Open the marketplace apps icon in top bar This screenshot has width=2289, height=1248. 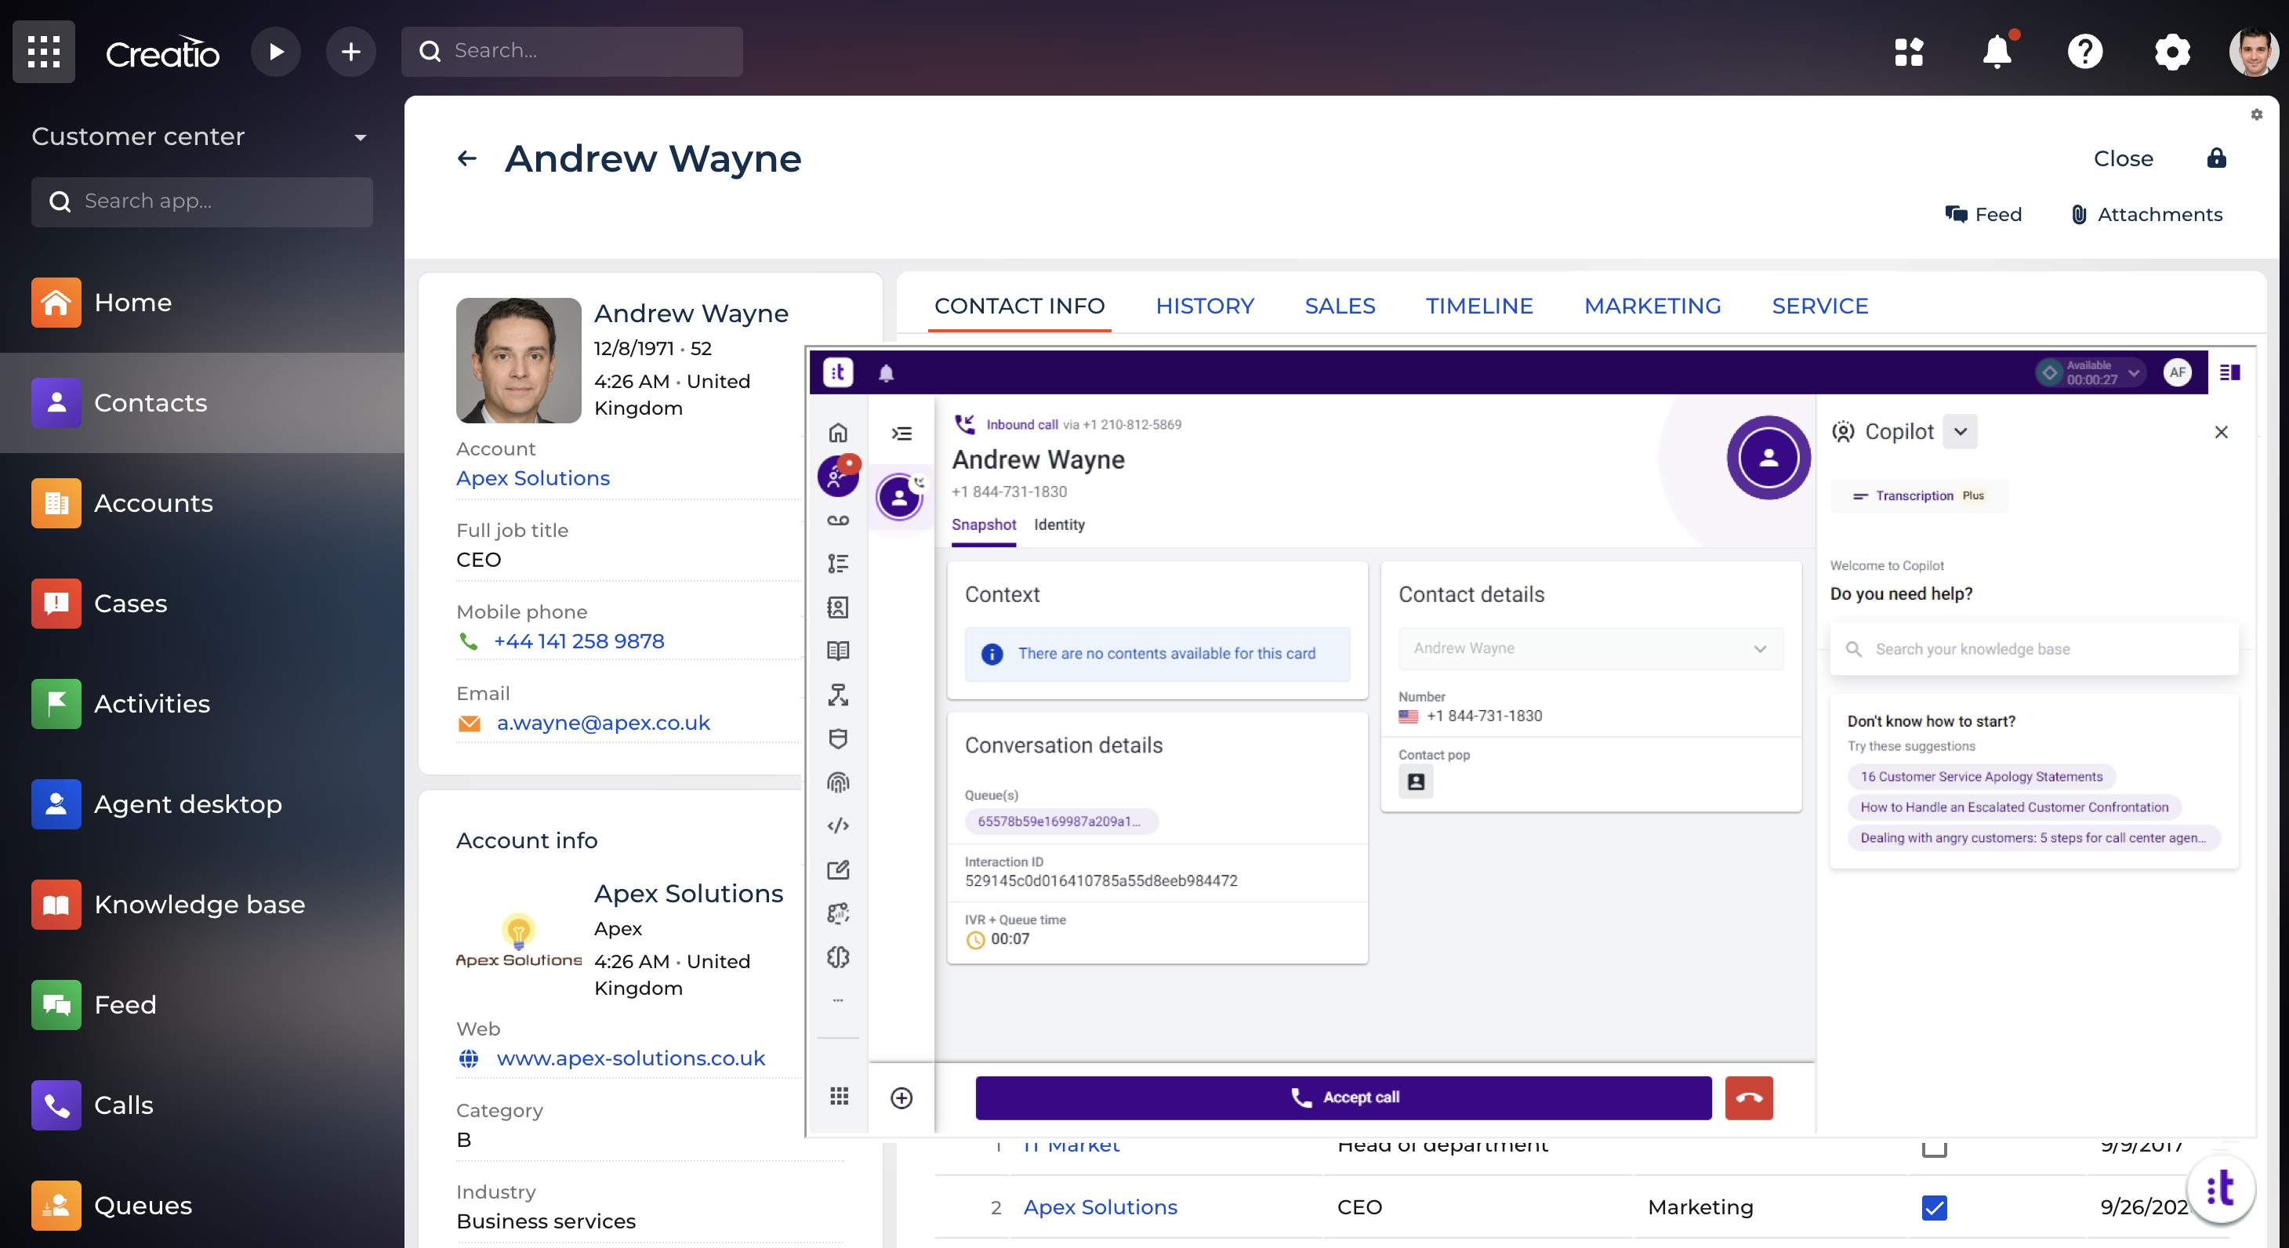point(1909,52)
